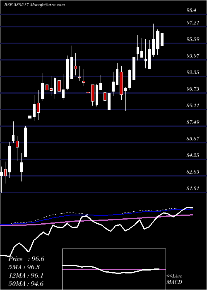Click the 50MA : 94.6 readout
The image size is (207, 290).
26,284
